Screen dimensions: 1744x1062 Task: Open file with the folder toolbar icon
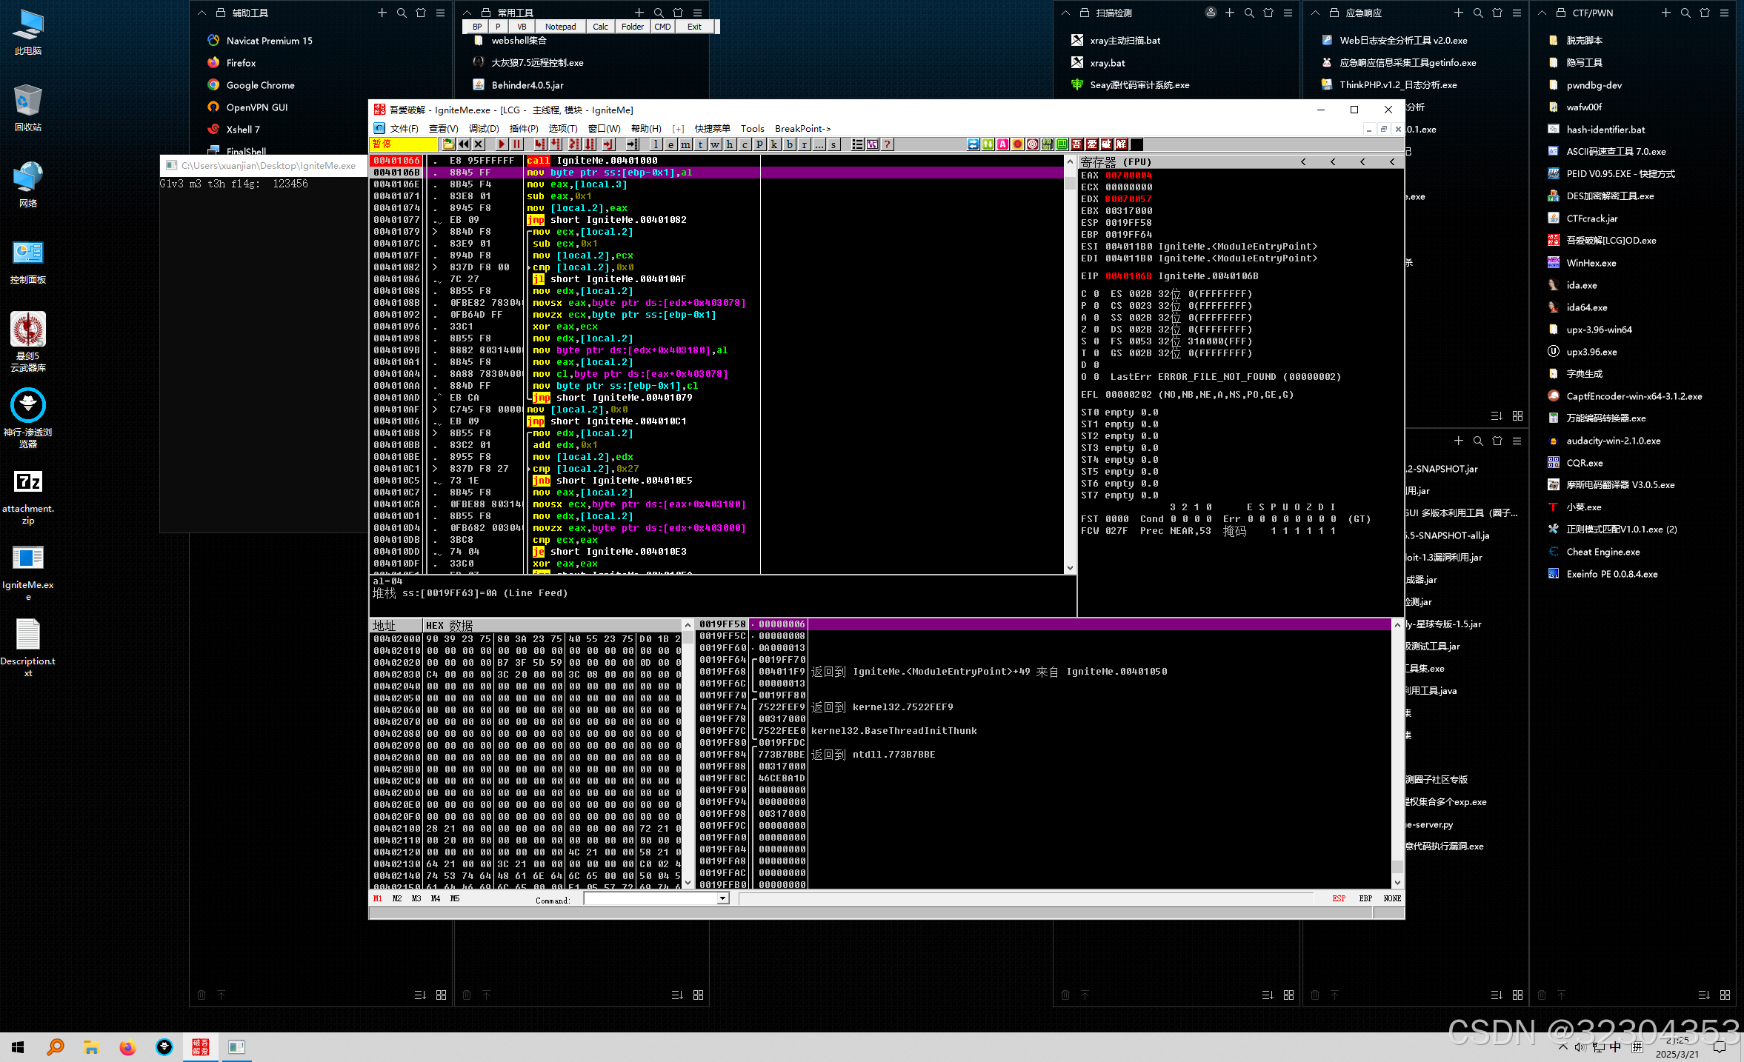(448, 144)
